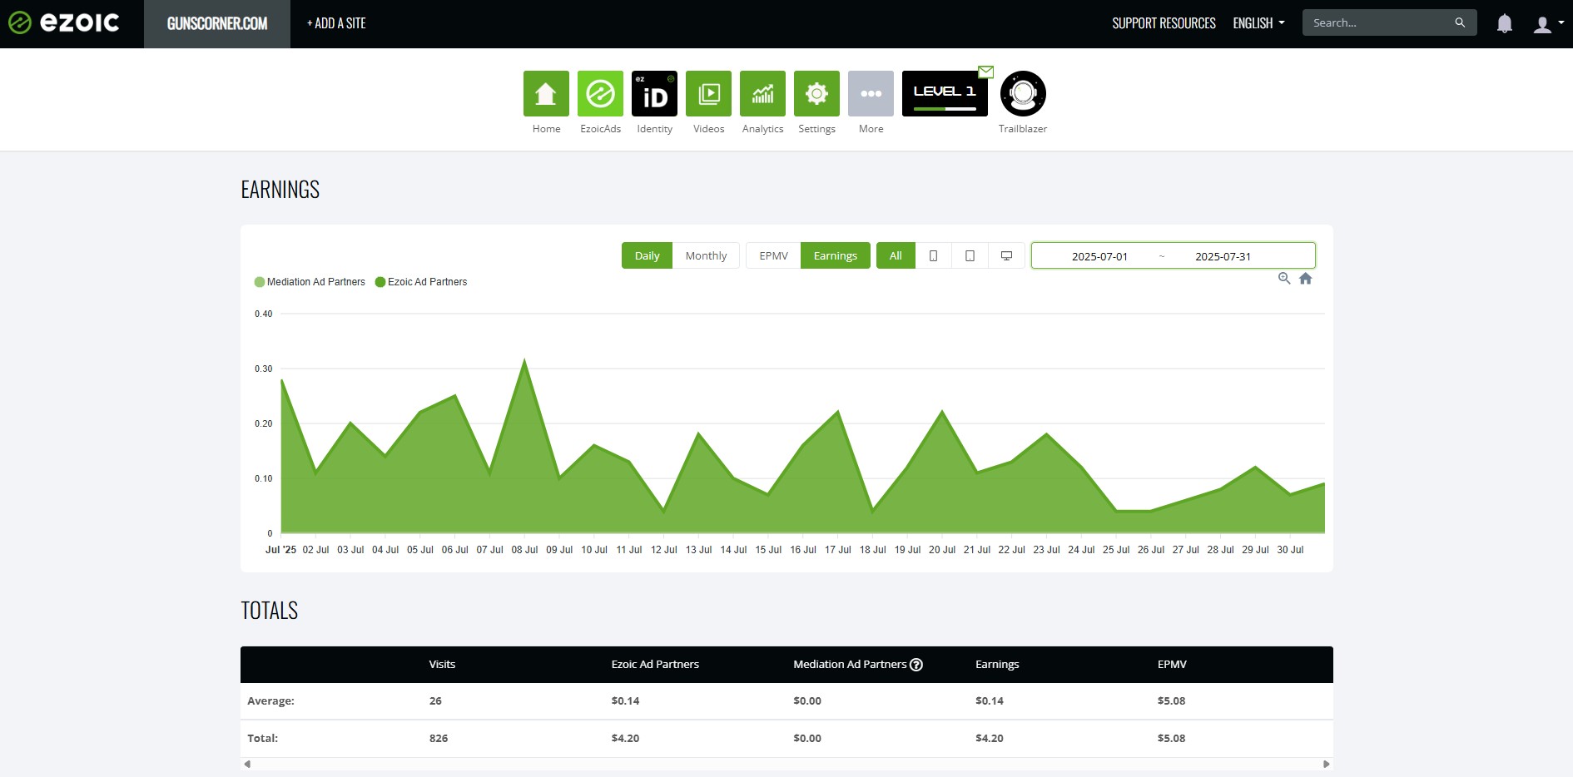
Task: Open the notifications bell
Action: [1504, 23]
